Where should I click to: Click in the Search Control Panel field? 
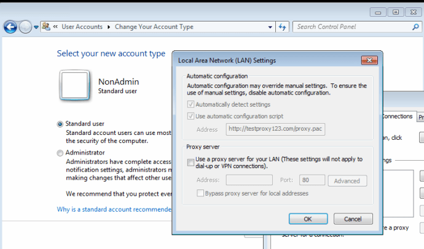(351, 27)
